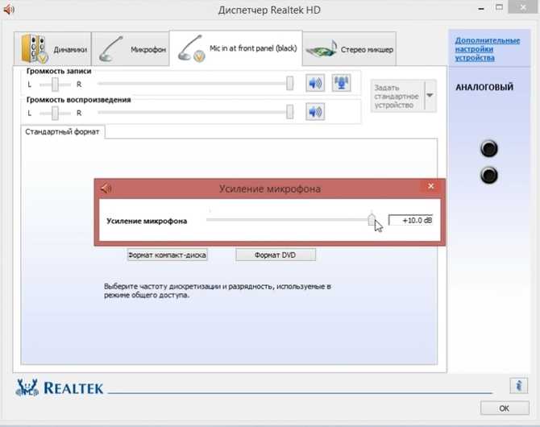Mute playback volume with its speaker icon
540x427 pixels.
coord(315,111)
